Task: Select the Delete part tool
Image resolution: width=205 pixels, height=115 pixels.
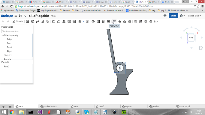Action: point(108,21)
